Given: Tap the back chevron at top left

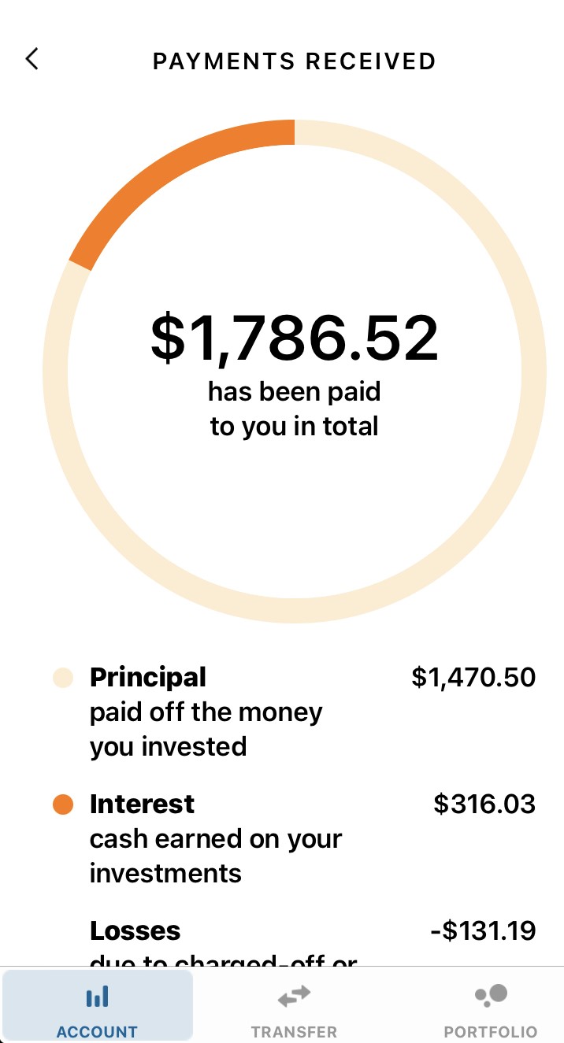Looking at the screenshot, I should tap(32, 59).
